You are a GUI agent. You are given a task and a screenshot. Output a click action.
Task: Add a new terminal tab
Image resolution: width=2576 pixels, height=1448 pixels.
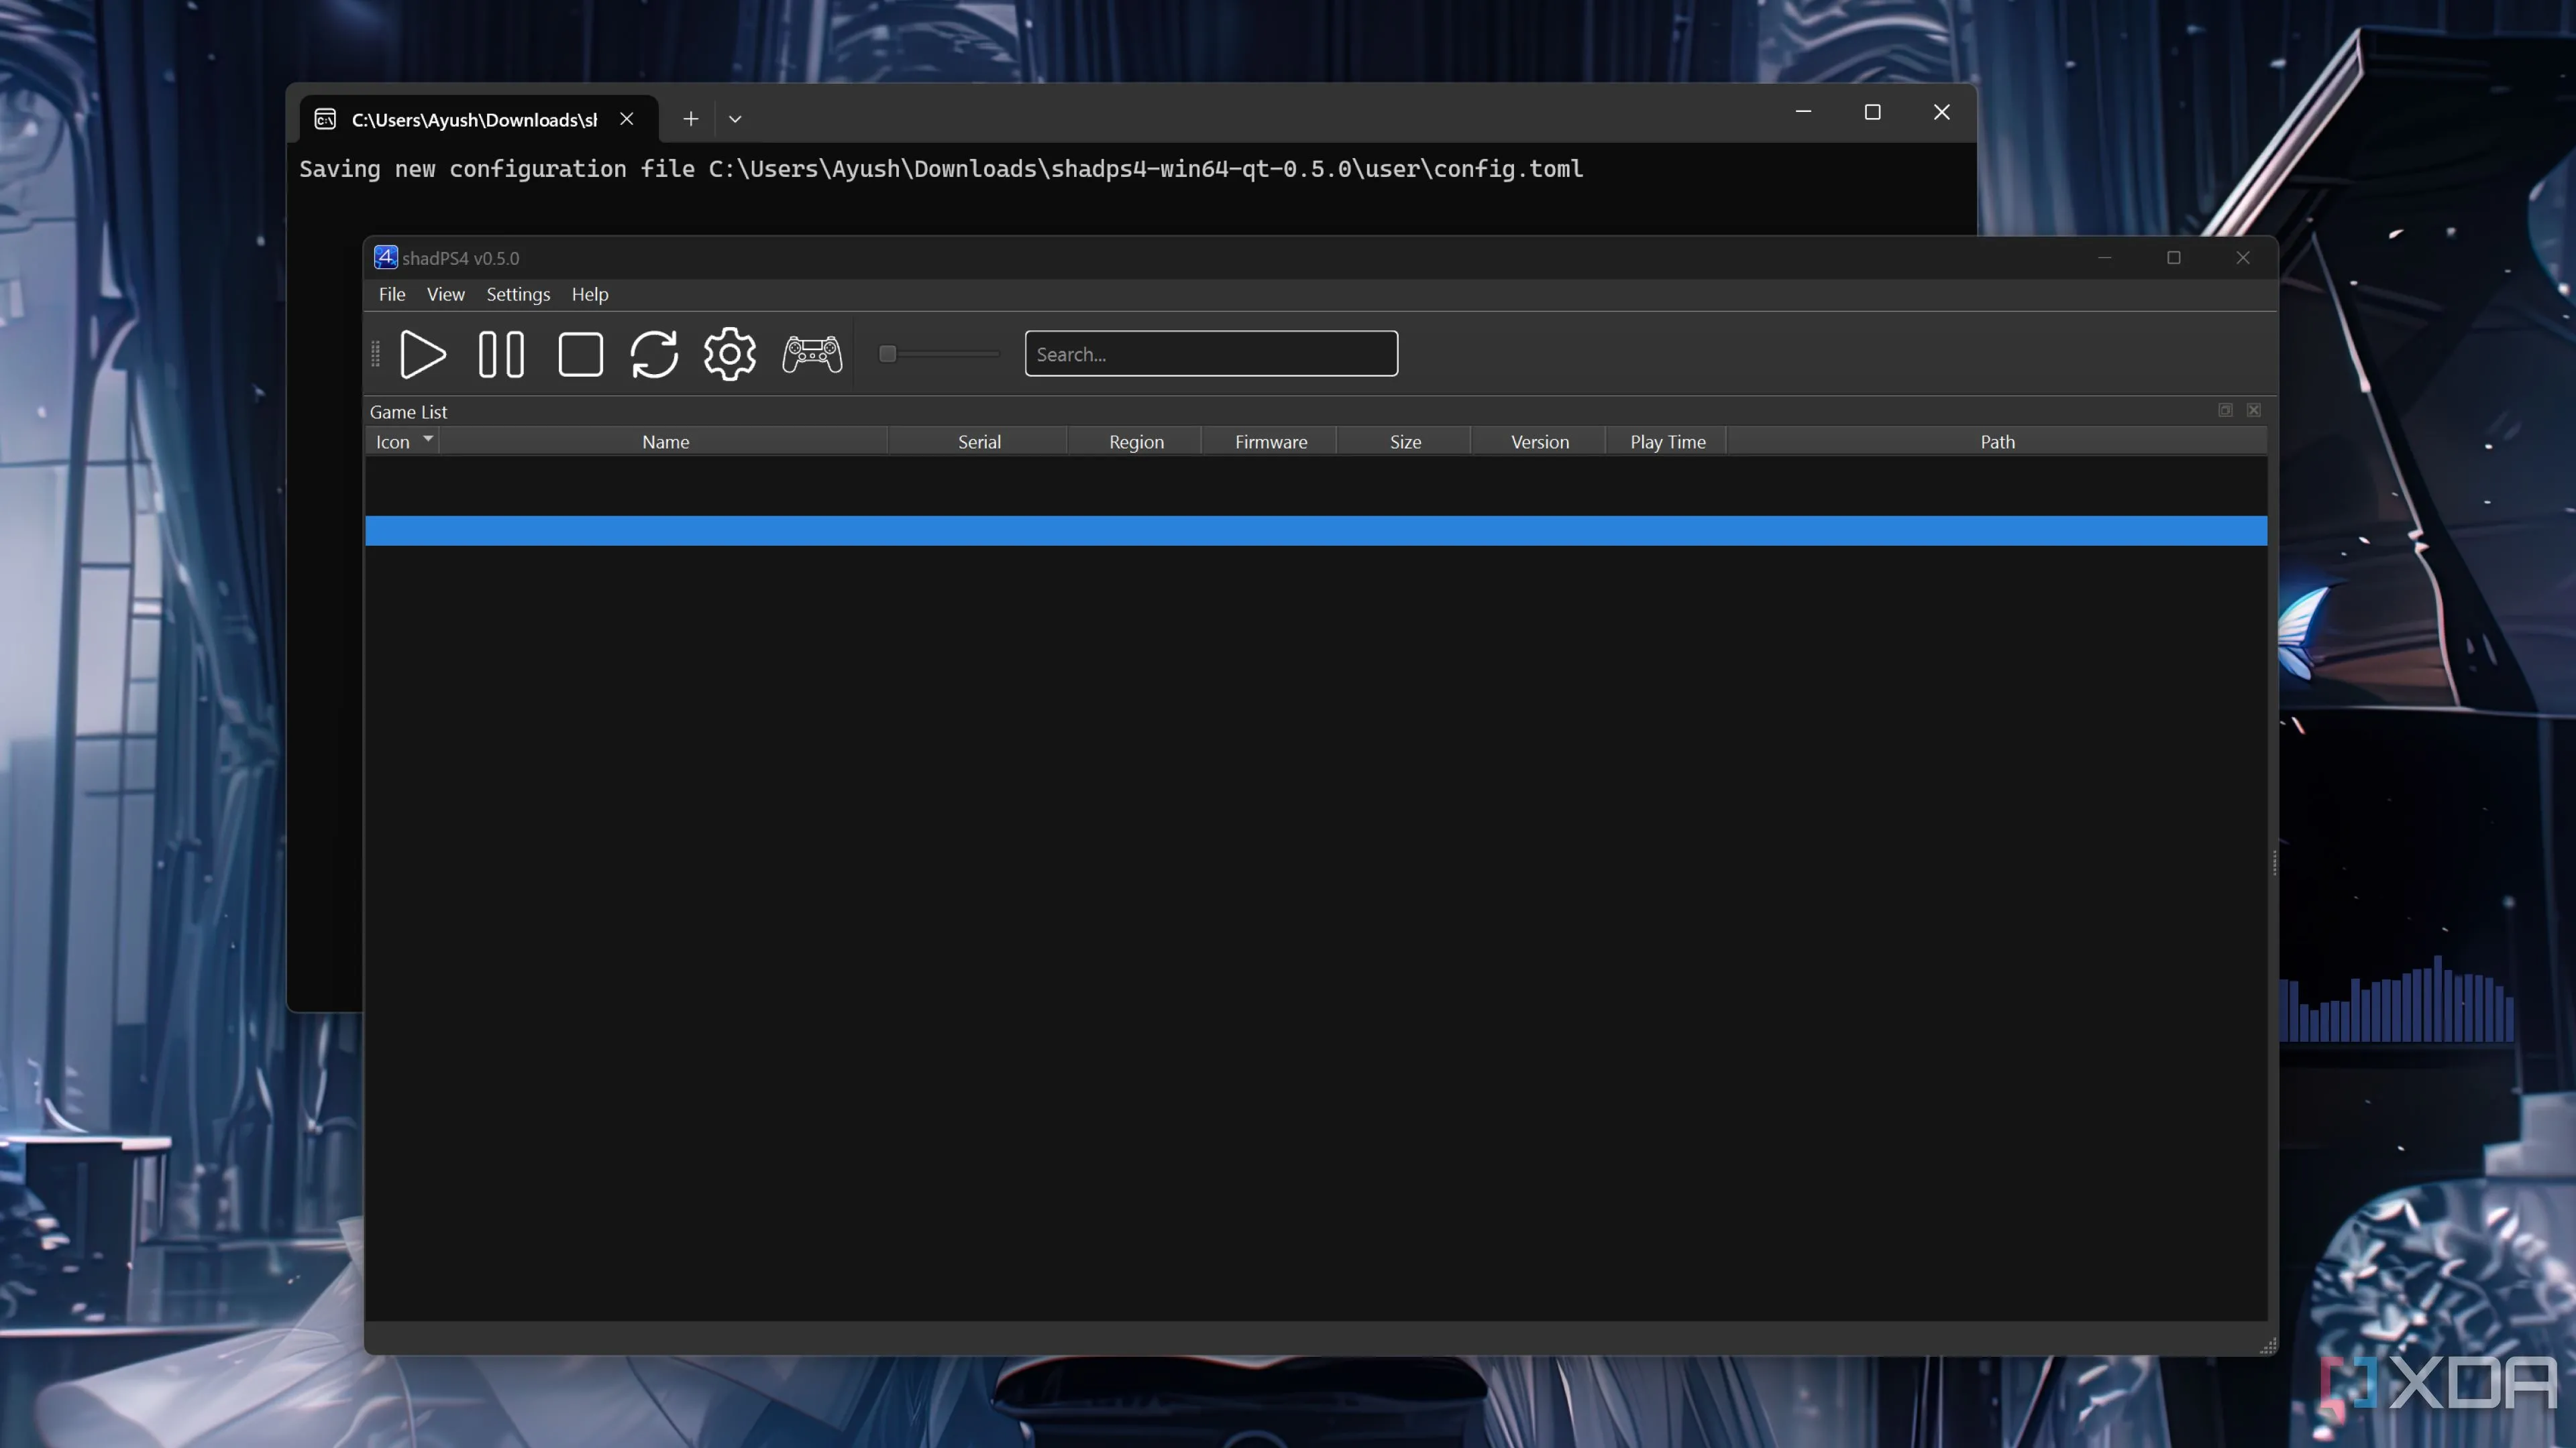690,119
